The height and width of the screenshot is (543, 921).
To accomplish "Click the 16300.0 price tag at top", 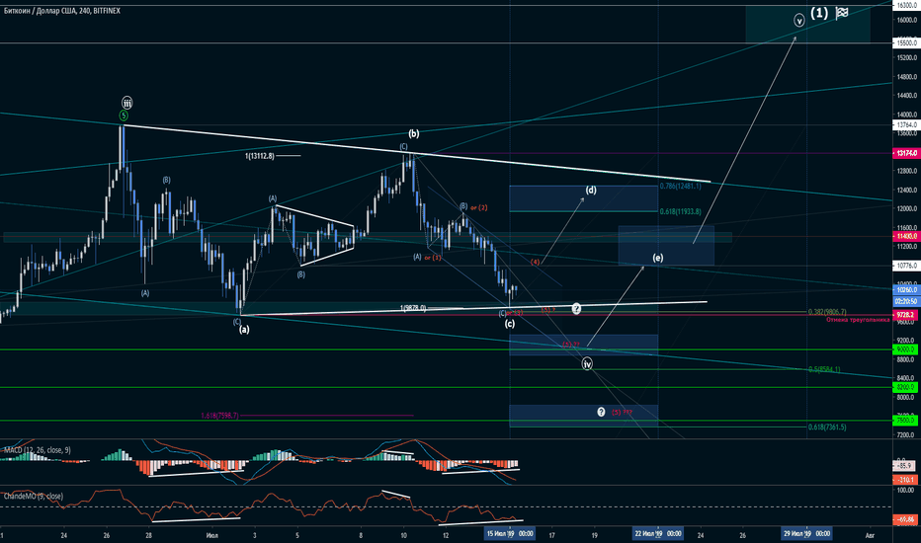I will 906,5.
